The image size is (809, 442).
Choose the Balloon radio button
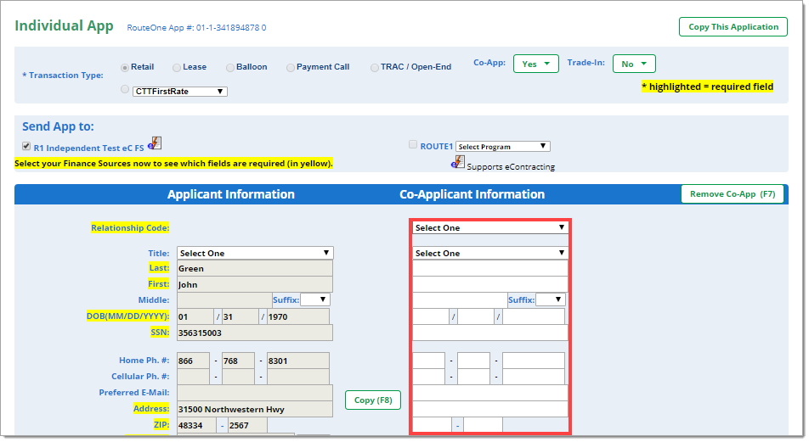(x=230, y=68)
